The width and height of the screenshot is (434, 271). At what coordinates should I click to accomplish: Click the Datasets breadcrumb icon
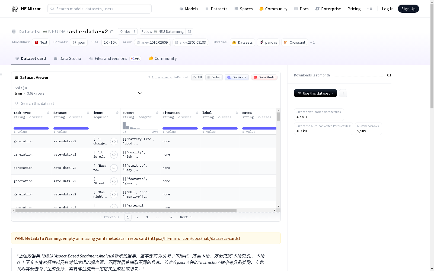click(x=14, y=32)
